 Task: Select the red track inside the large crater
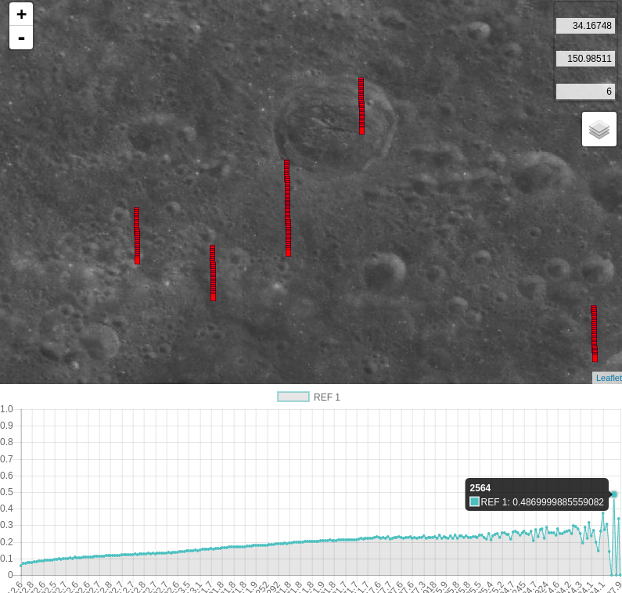point(361,106)
